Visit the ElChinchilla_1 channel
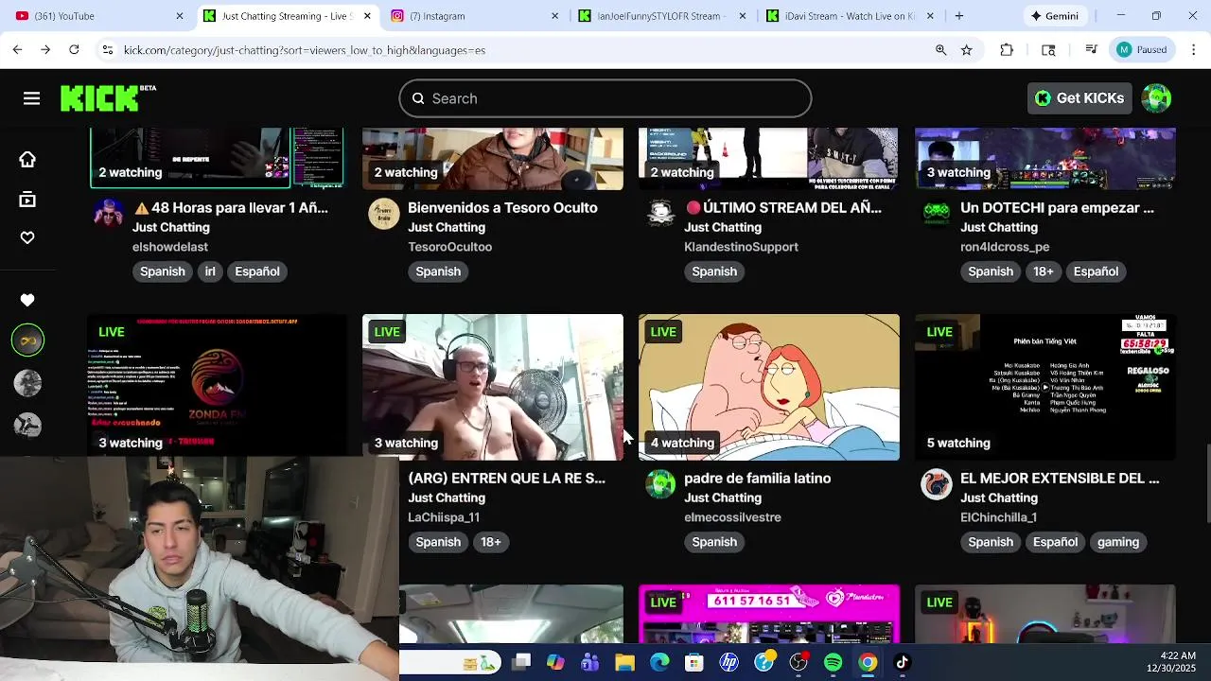Viewport: 1211px width, 681px height. [998, 517]
